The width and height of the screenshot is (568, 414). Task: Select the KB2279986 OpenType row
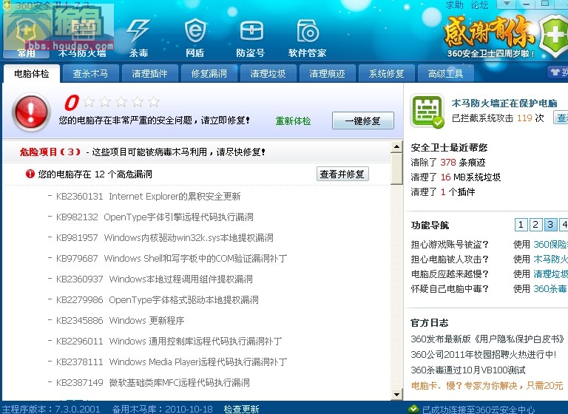coord(153,299)
